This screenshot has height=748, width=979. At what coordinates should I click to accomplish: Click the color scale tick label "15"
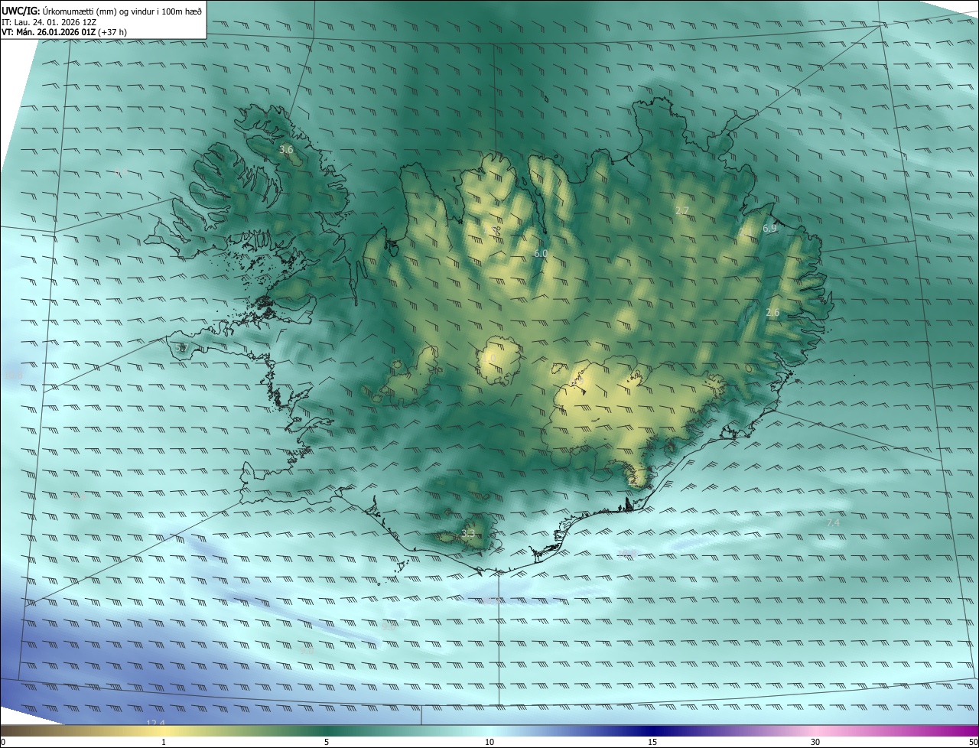tap(652, 742)
